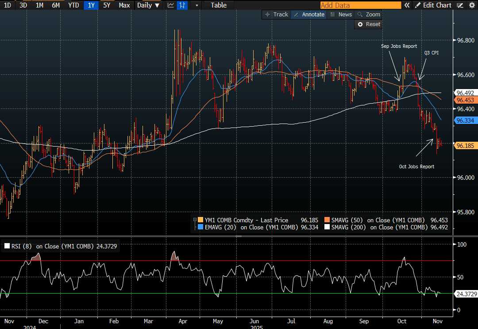This screenshot has width=478, height=329.
Task: Enable the Zoom mode
Action: click(369, 15)
